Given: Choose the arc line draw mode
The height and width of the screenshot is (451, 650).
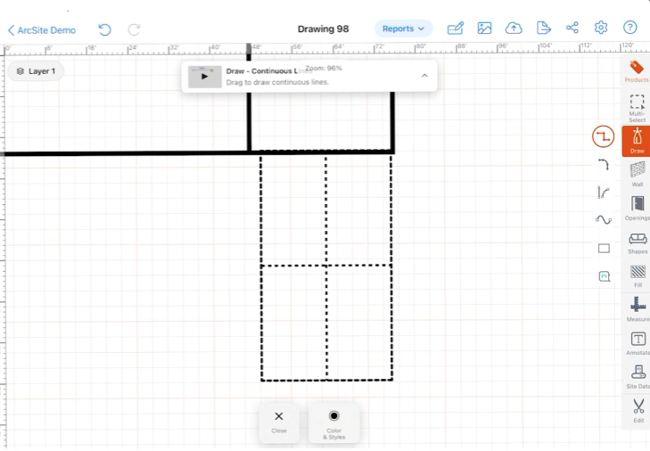Looking at the screenshot, I should (603, 165).
